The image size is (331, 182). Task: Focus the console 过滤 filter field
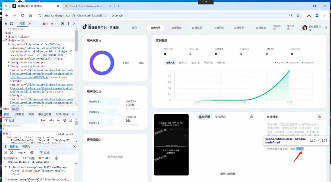point(57,152)
